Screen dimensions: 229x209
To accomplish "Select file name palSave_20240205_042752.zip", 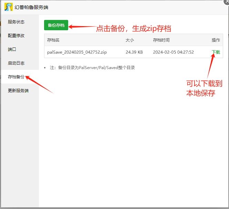I will tap(77, 52).
